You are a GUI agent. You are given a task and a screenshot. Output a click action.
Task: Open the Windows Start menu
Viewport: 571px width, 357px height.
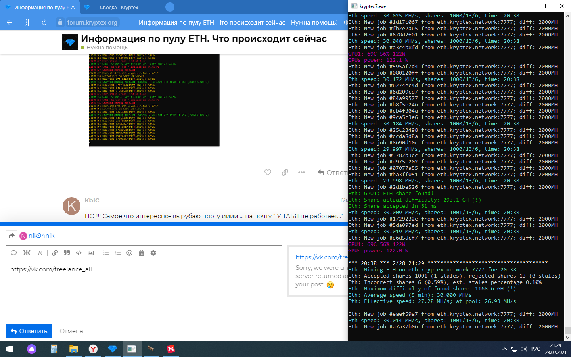tap(10, 349)
